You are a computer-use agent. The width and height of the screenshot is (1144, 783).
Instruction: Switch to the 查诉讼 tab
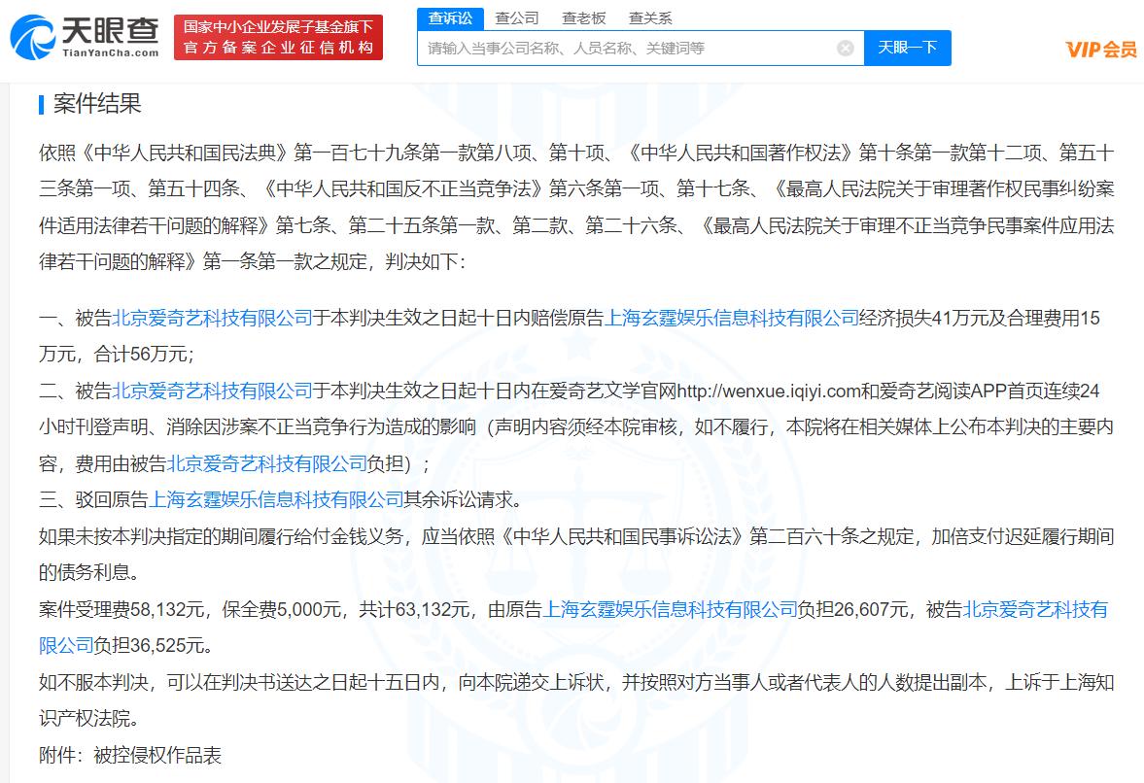click(450, 18)
